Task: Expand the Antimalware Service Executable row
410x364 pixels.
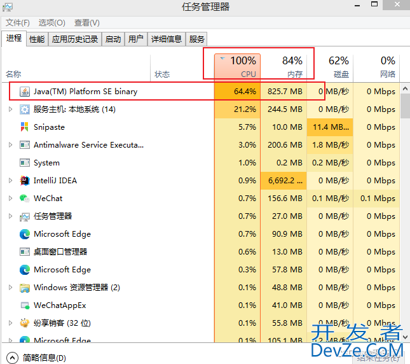Action: (10, 144)
